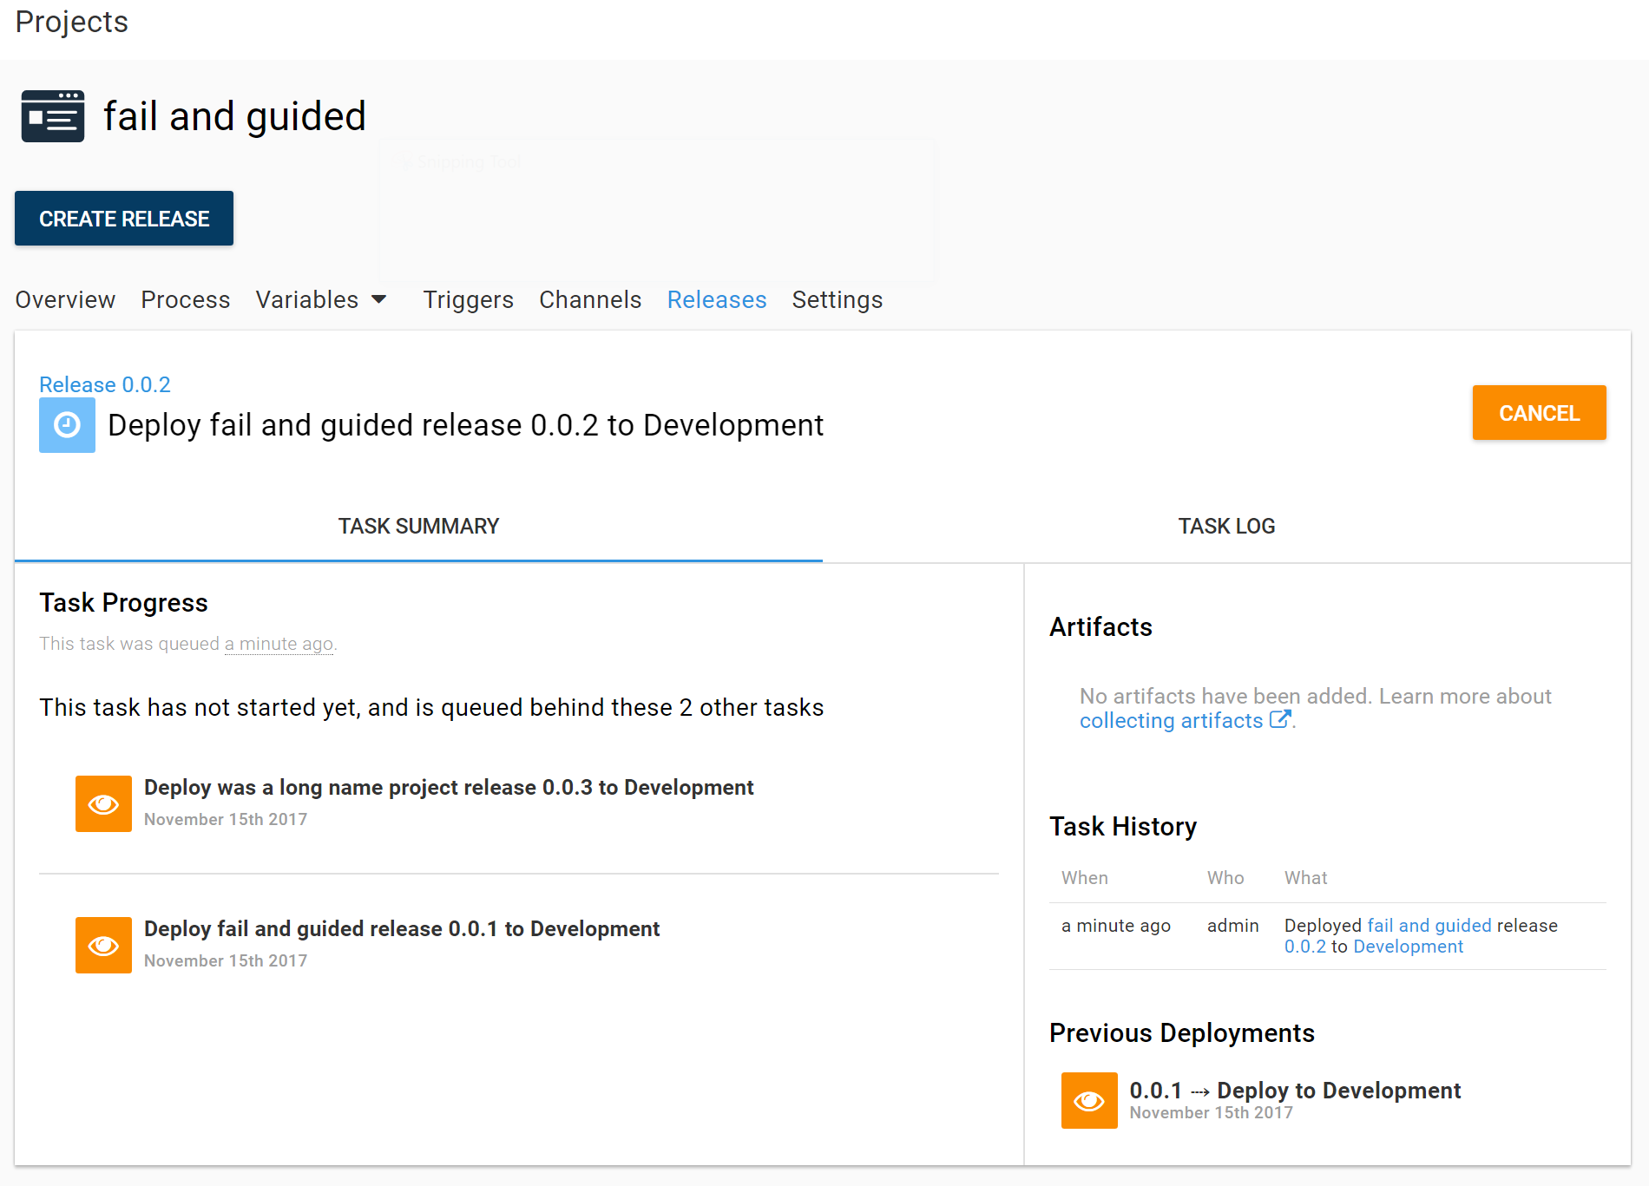The image size is (1649, 1186).
Task: Click the Projects heading
Action: 71,22
